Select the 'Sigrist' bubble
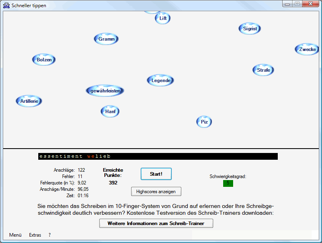Image resolution: width=322 pixels, height=243 pixels. 250,29
